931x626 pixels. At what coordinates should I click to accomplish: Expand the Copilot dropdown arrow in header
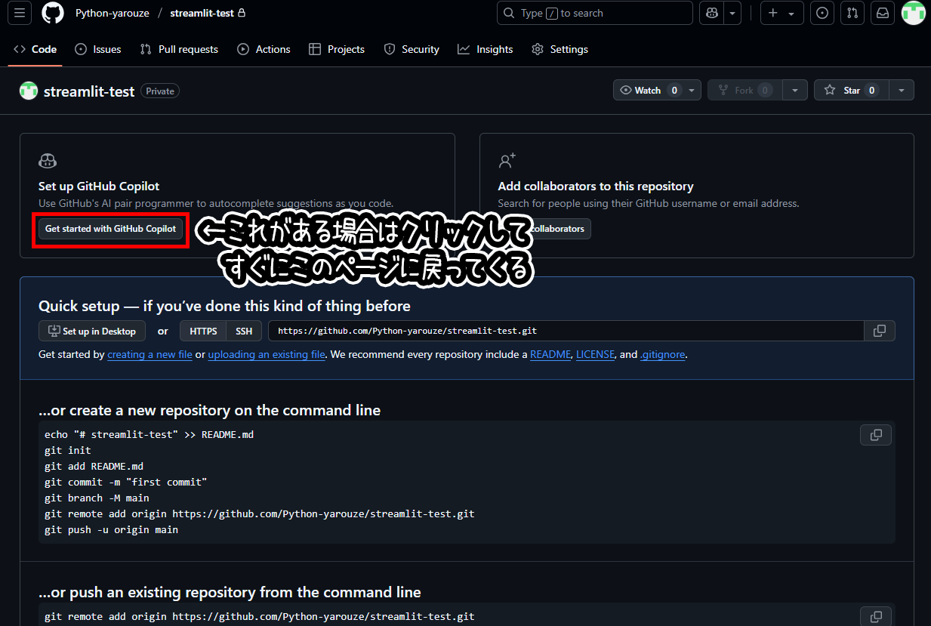pyautogui.click(x=732, y=13)
